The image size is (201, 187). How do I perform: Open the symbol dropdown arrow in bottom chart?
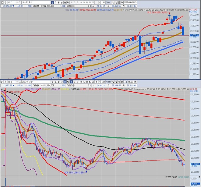click(x=17, y=82)
